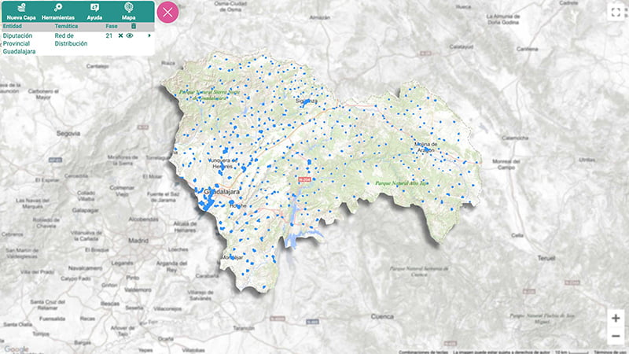Toggle visibility of Red de Distribución layer
Screen dimensions: 629x354
[x=130, y=36]
